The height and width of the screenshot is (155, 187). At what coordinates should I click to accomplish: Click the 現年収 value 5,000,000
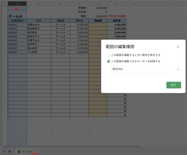pos(79,44)
